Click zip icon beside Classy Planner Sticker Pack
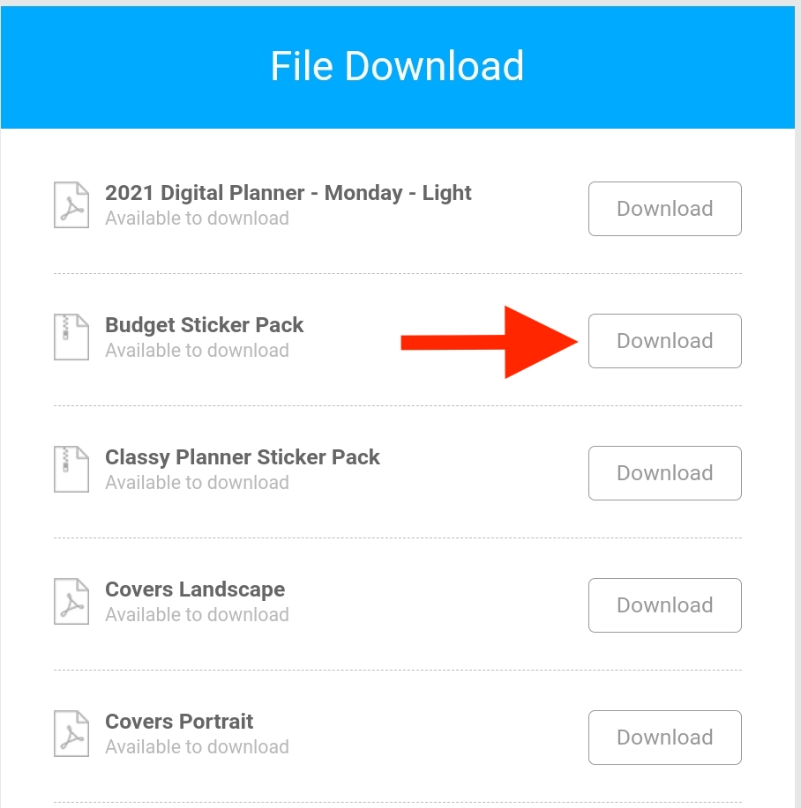The width and height of the screenshot is (801, 808). (x=71, y=470)
